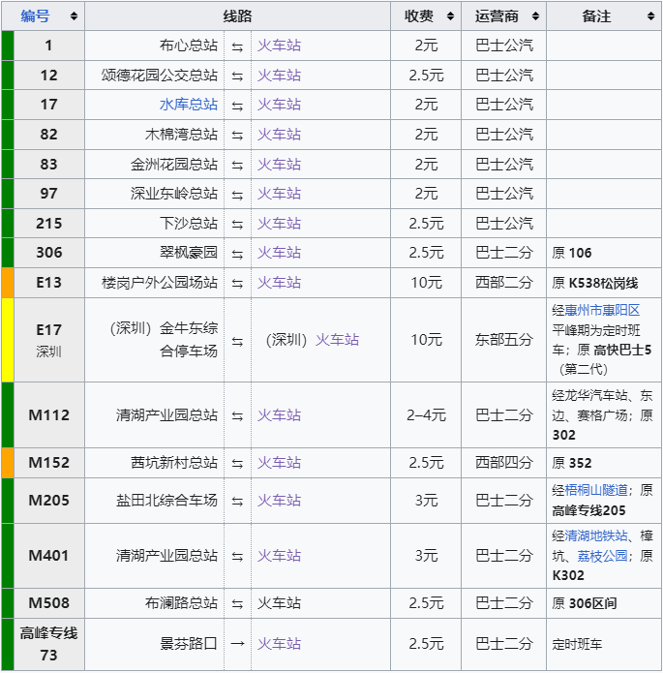Click the yellow color bar beside E17
This screenshot has width=663, height=673.
pos(8,340)
